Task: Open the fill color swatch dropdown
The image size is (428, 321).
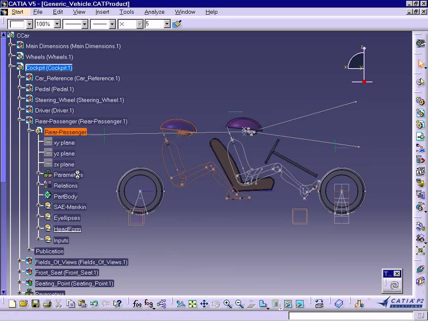Action: coord(29,24)
